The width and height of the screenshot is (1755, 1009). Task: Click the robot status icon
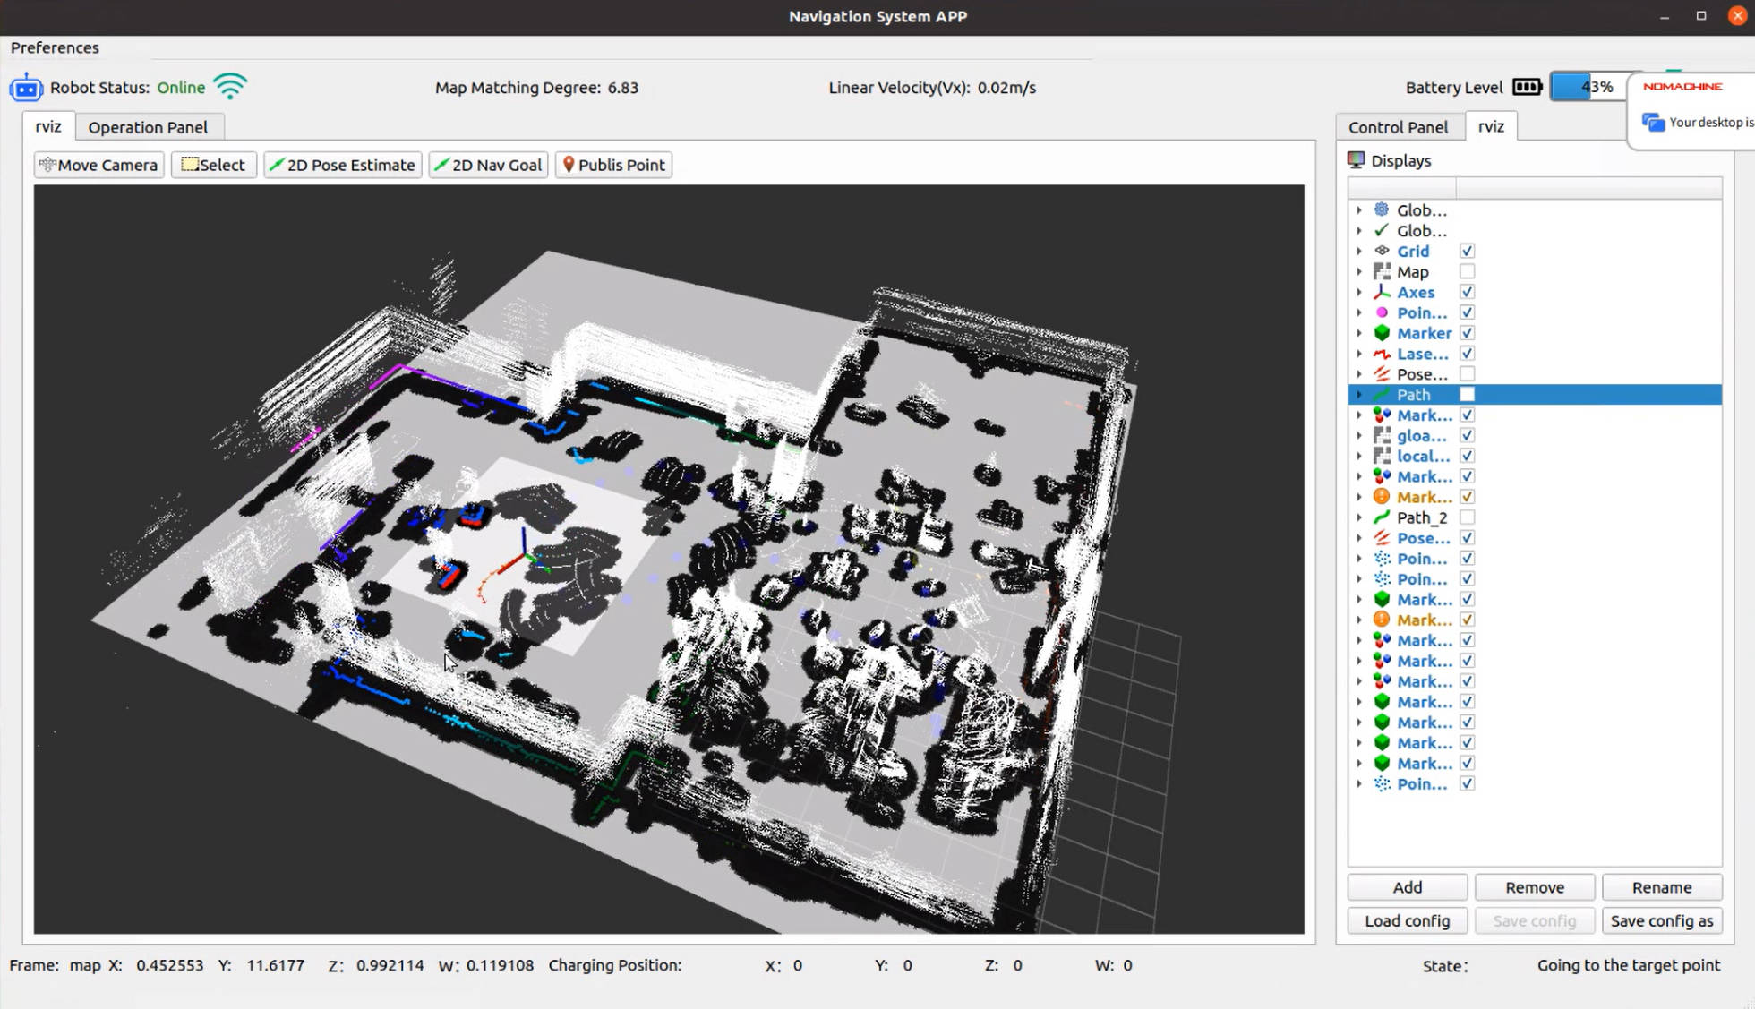pyautogui.click(x=26, y=88)
